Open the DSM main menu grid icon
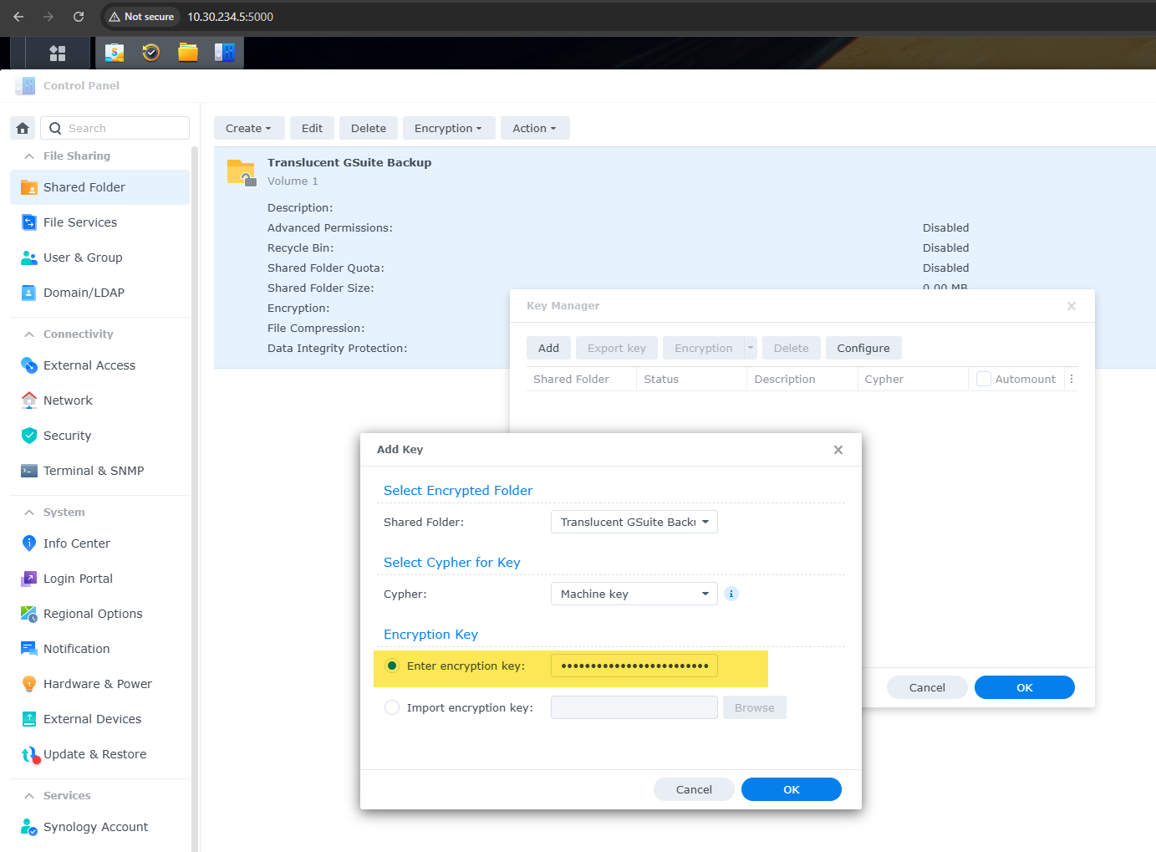 click(58, 53)
